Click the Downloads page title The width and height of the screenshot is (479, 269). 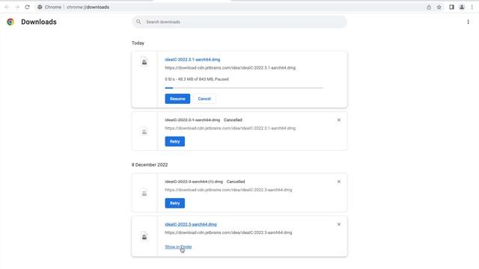pos(39,22)
